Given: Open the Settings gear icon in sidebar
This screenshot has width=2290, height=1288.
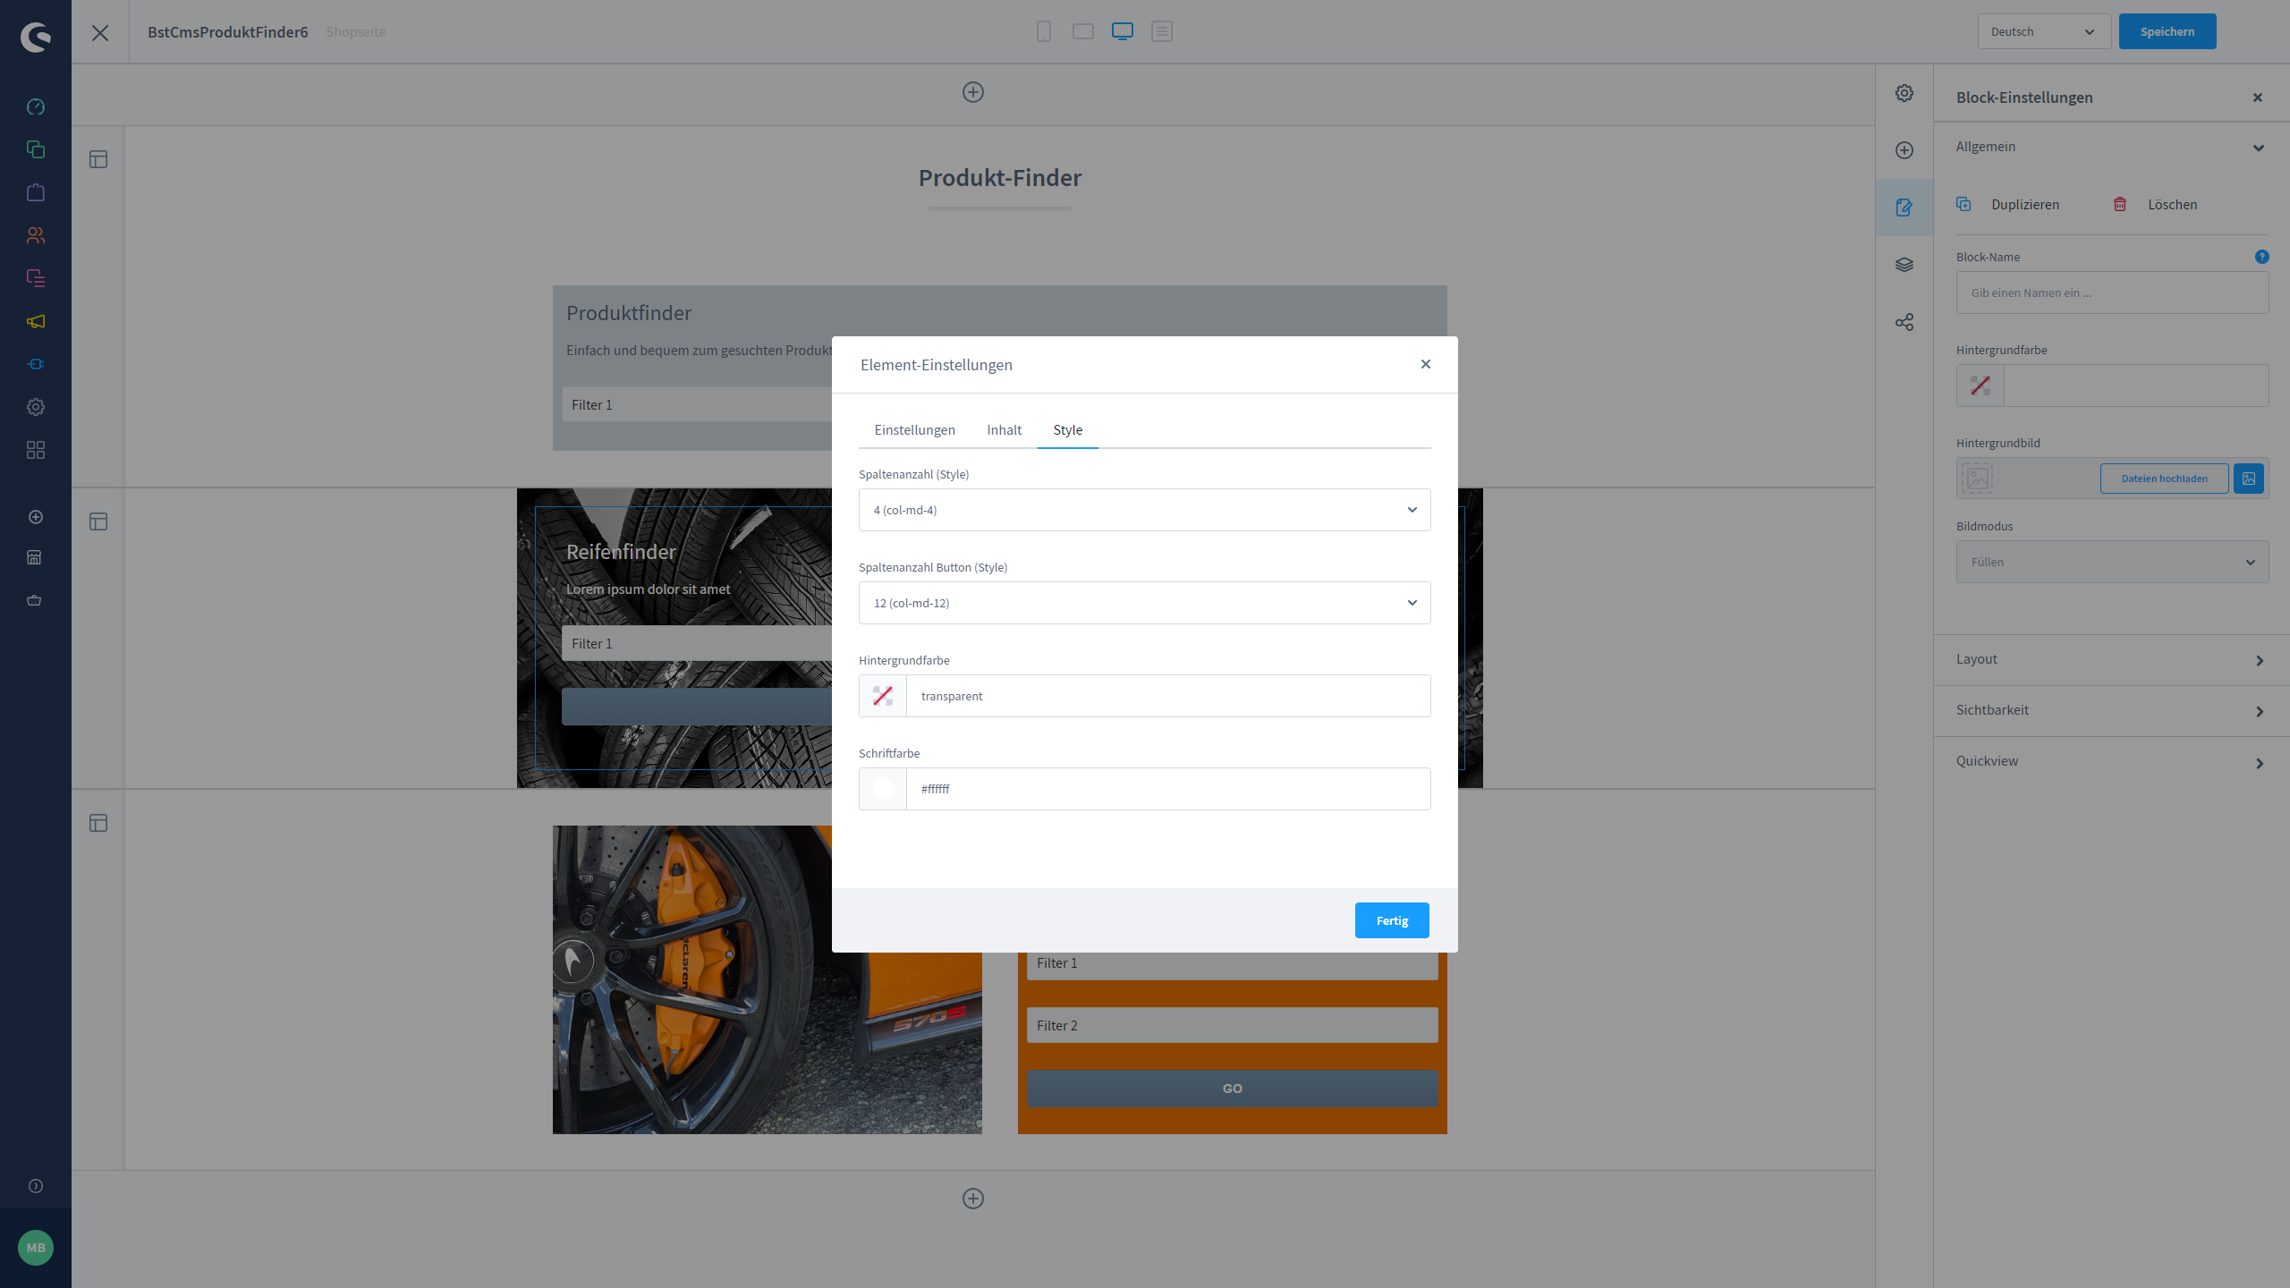Looking at the screenshot, I should pyautogui.click(x=36, y=407).
